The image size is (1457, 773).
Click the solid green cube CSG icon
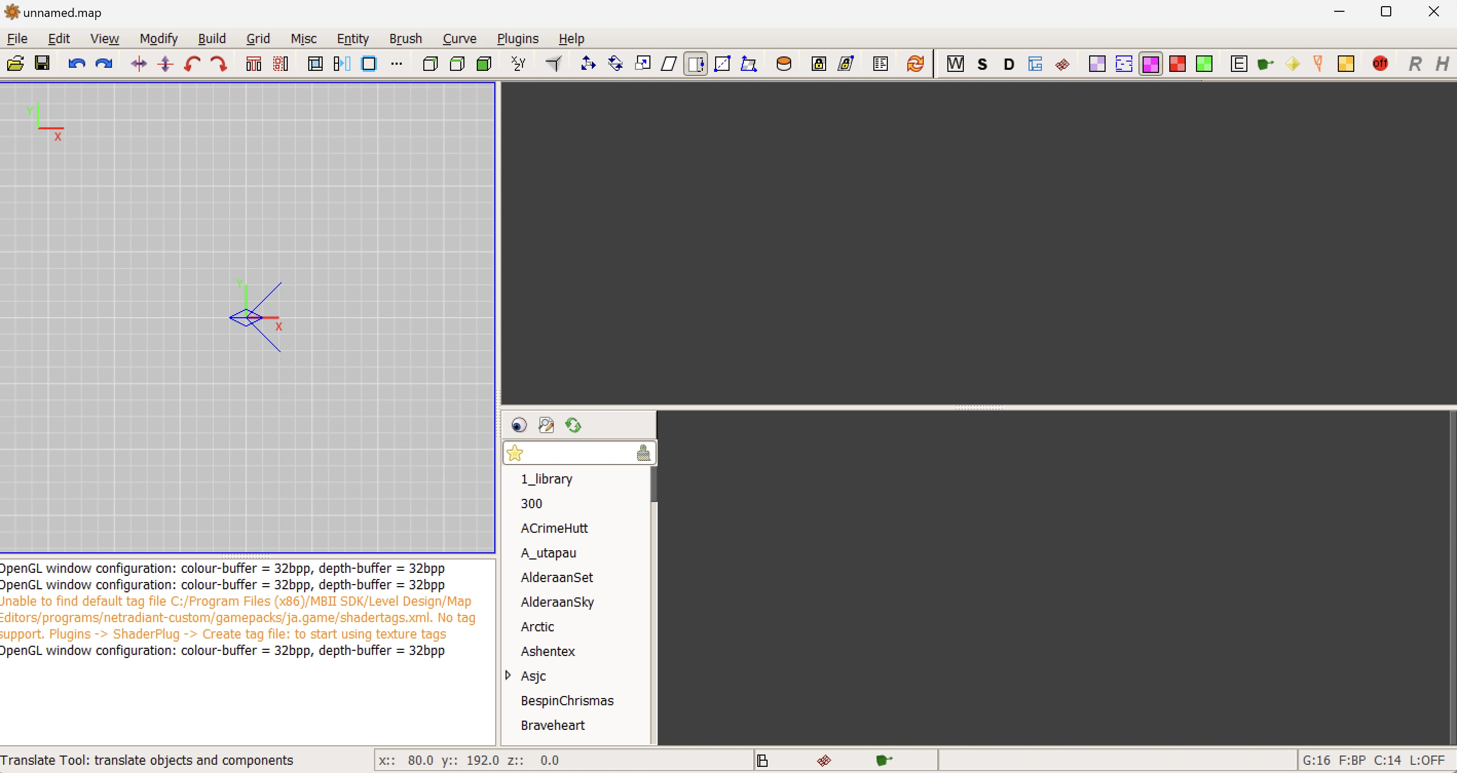tap(483, 63)
